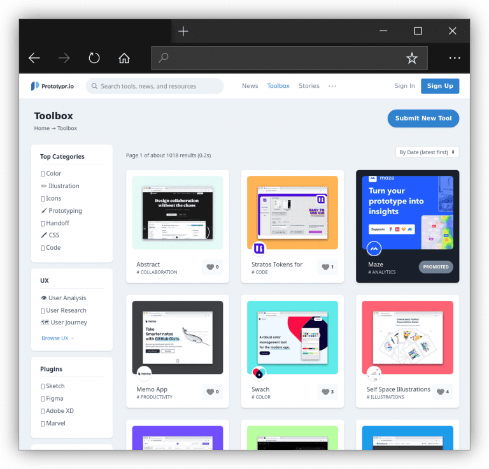Click the # PRODUCTIVITY tag
Image resolution: width=489 pixels, height=469 pixels.
tap(154, 397)
